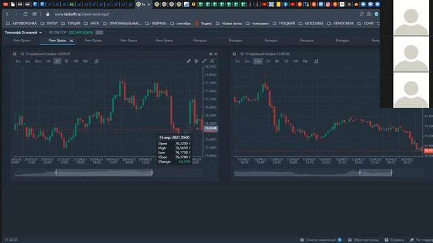The width and height of the screenshot is (433, 243).
Task: Click right handle of left chart range slider
Action: 152,173
